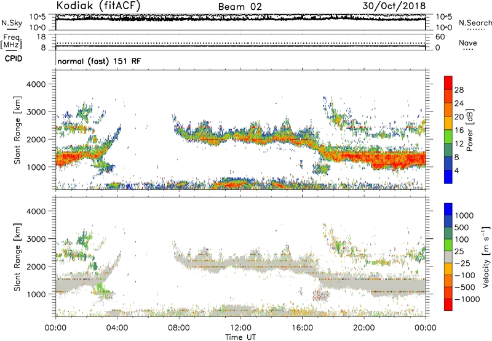Click the '-1000' label on velocity colorbar
Viewport: 492px width, 341px height.
tap(467, 299)
